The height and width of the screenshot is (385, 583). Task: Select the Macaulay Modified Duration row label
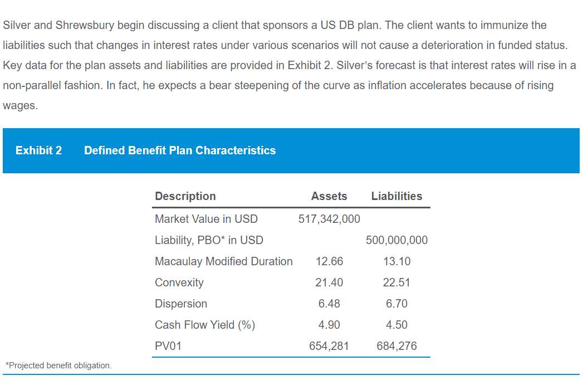coord(223,261)
